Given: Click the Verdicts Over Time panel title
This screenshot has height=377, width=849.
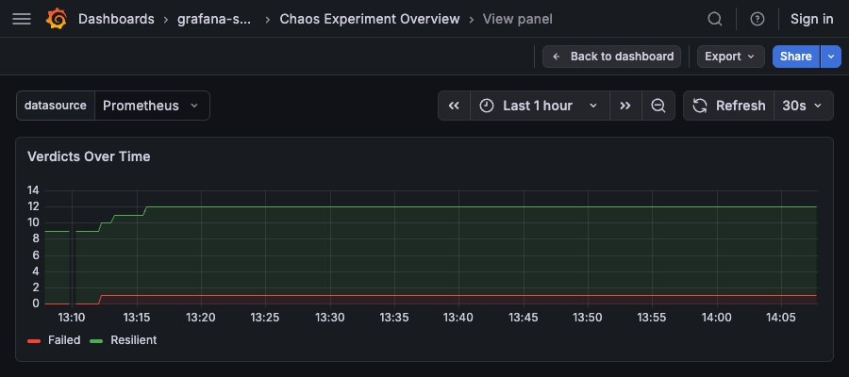Looking at the screenshot, I should [89, 156].
